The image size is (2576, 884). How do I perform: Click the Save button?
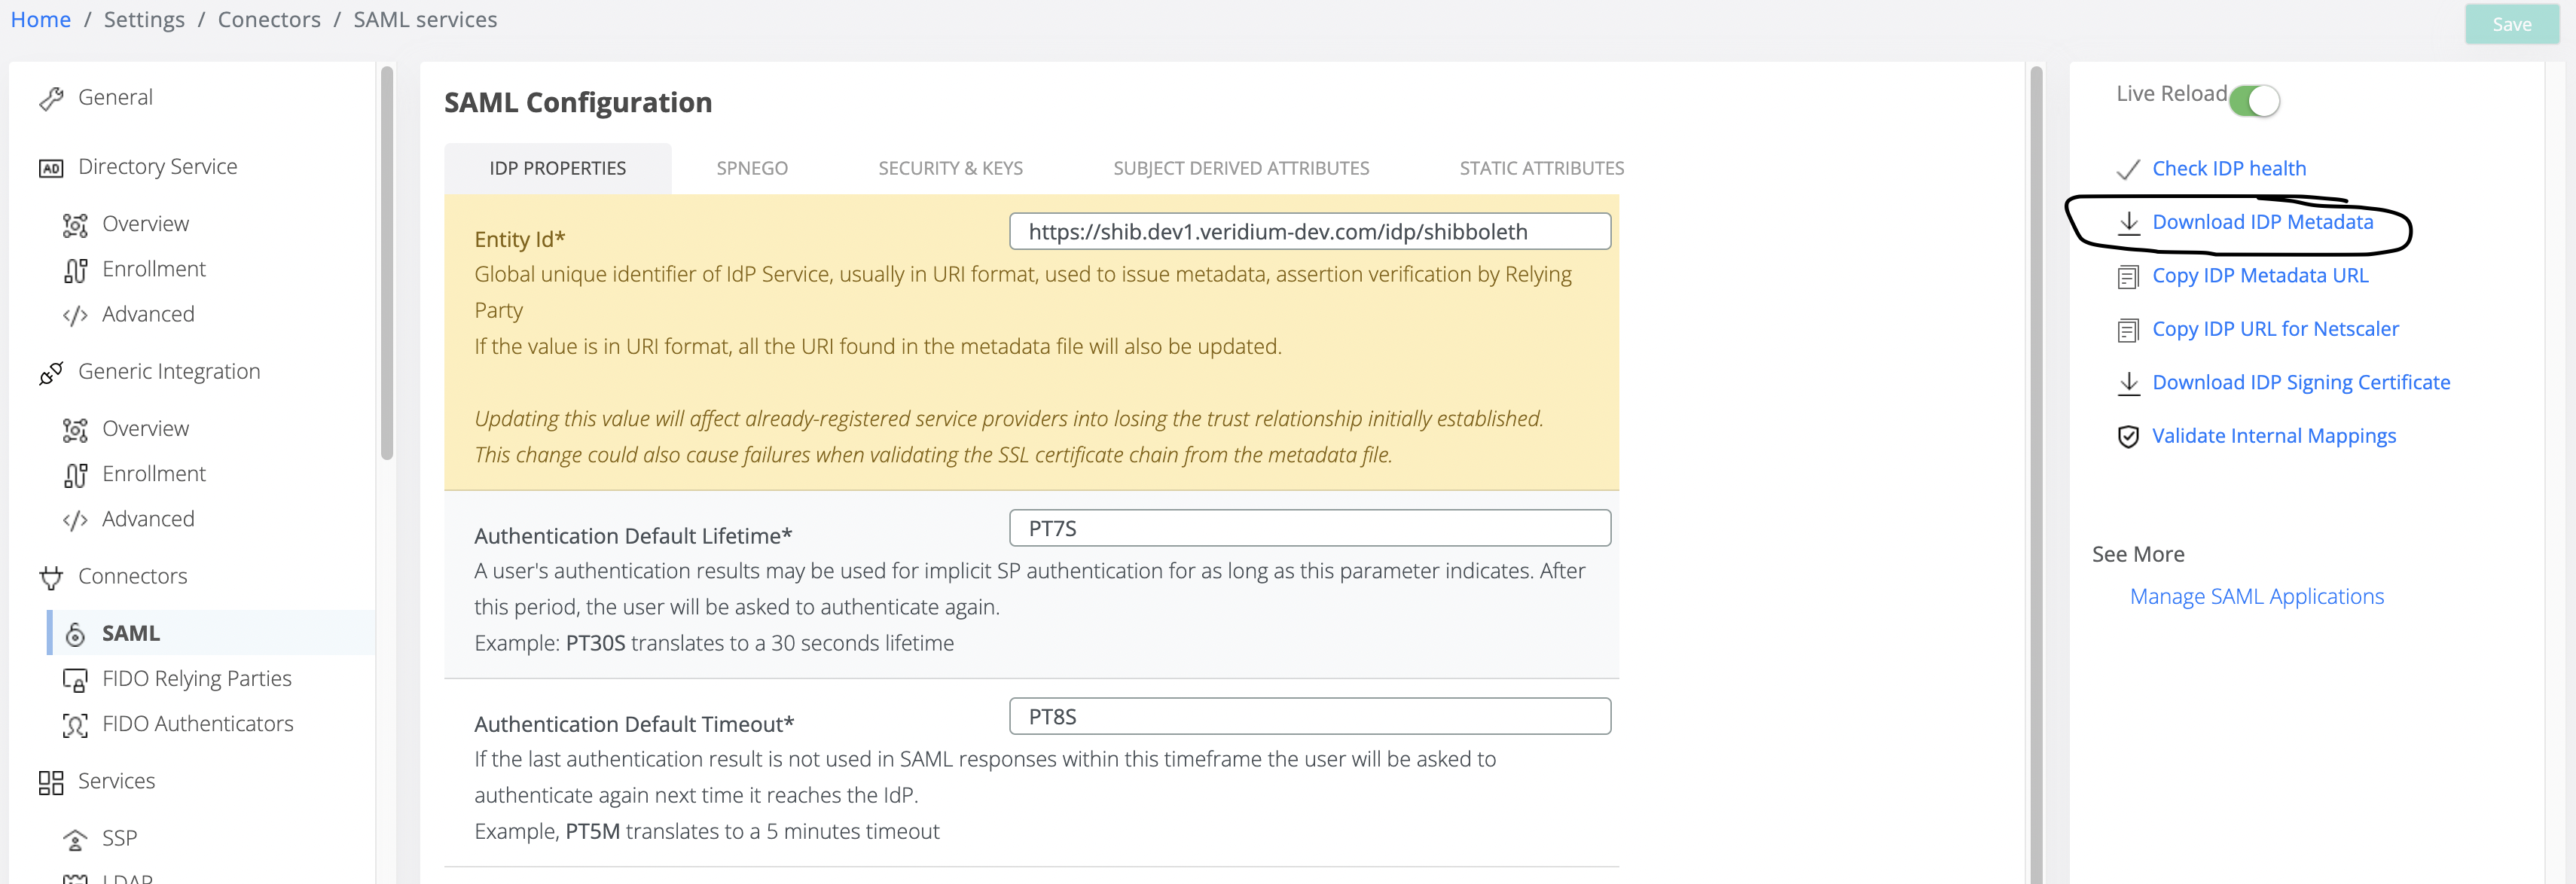pos(2511,24)
